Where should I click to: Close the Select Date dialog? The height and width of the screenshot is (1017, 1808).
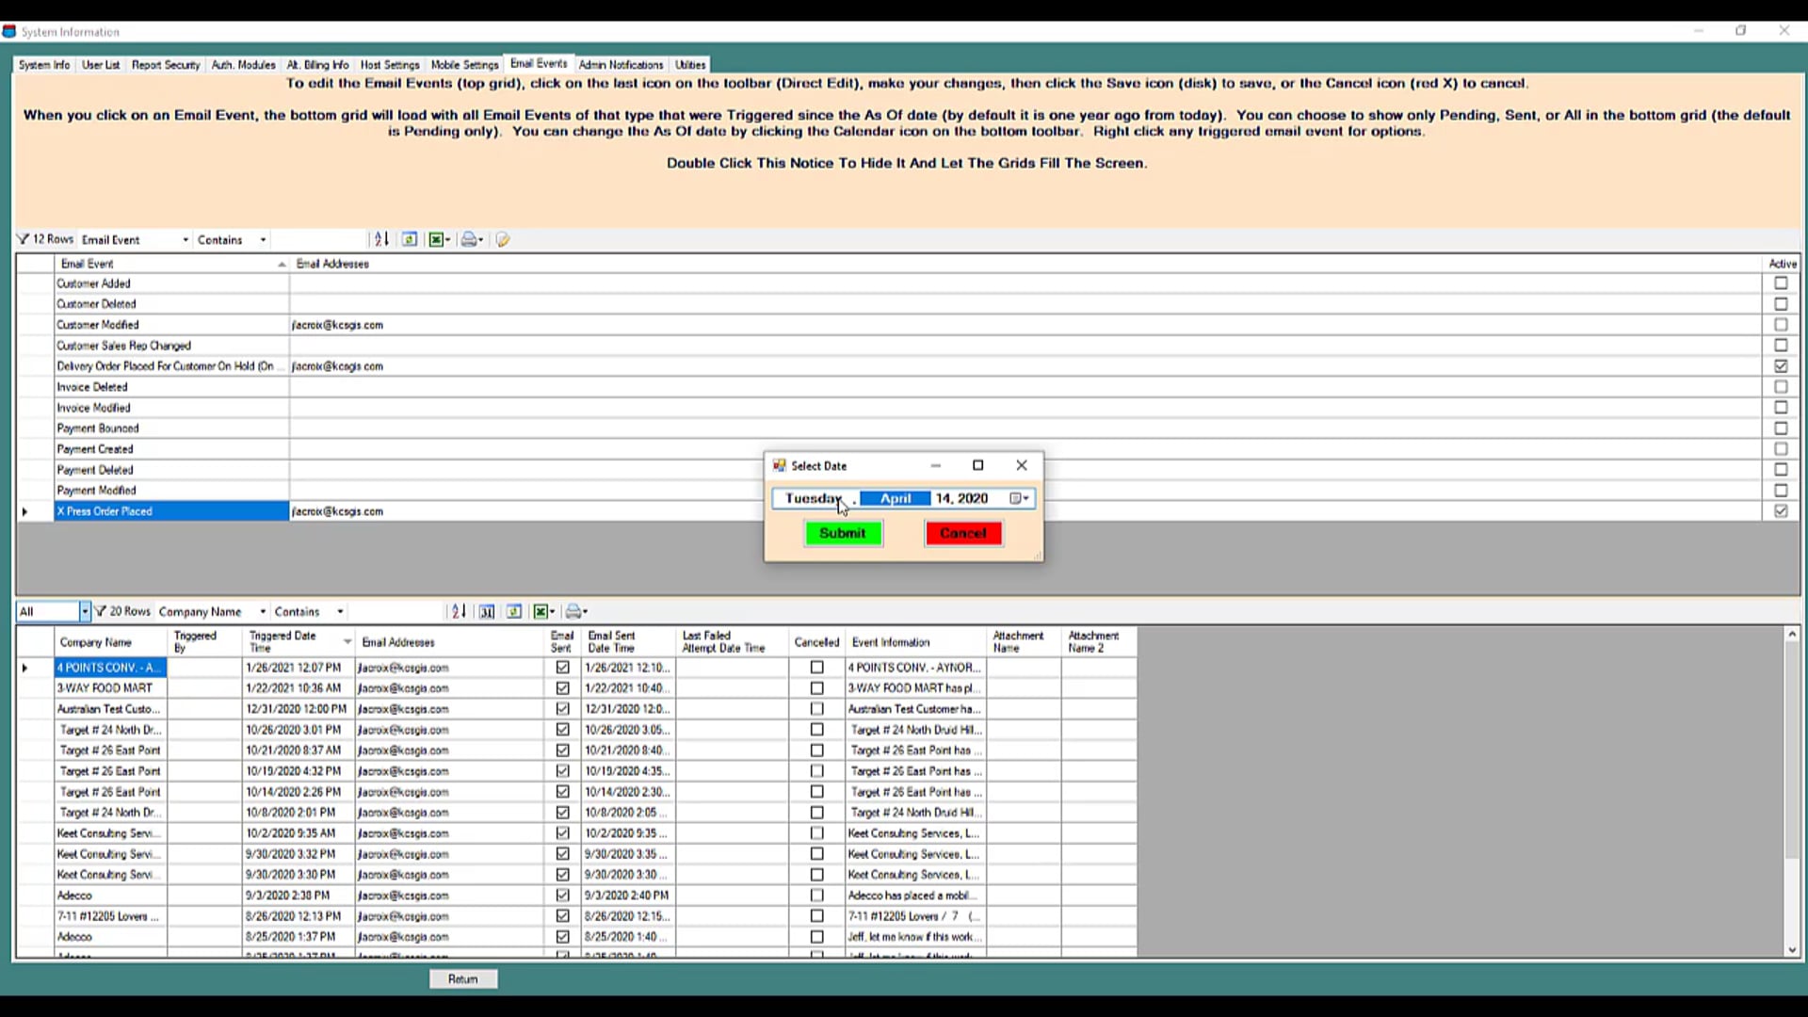[x=1021, y=465]
